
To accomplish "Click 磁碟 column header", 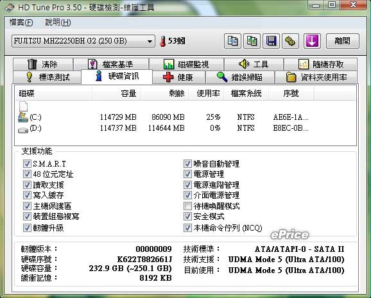I will (53, 94).
